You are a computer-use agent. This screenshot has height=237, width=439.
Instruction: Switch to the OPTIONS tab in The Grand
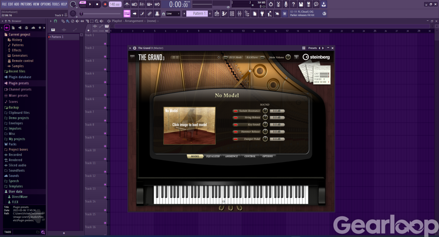click(268, 156)
